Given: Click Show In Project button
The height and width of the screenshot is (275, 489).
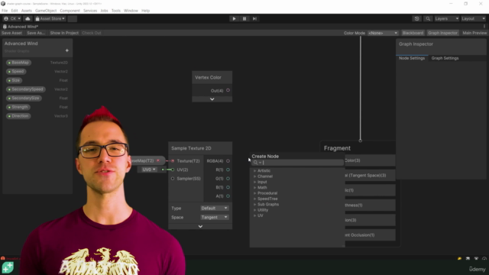Looking at the screenshot, I should click(x=64, y=33).
